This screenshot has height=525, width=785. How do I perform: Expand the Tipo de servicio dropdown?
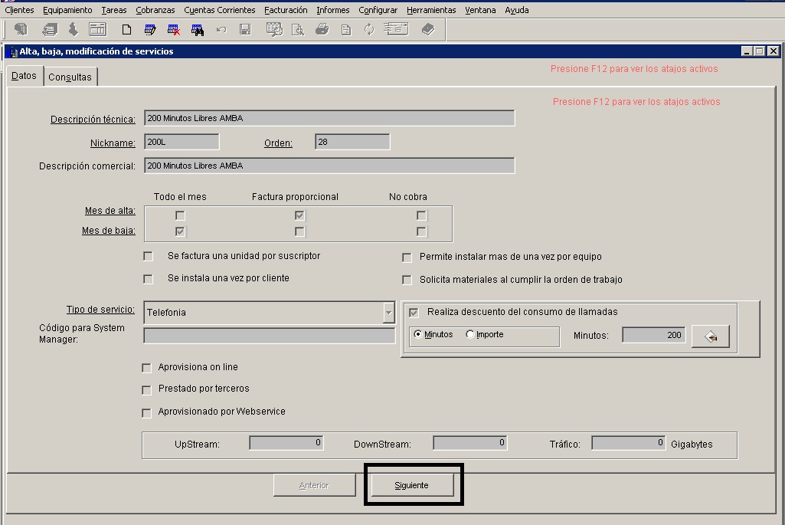pyautogui.click(x=388, y=313)
